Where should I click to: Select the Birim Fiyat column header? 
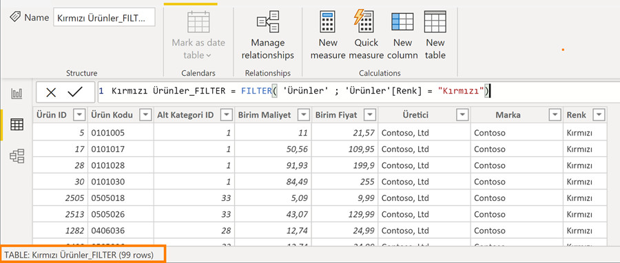pos(345,115)
